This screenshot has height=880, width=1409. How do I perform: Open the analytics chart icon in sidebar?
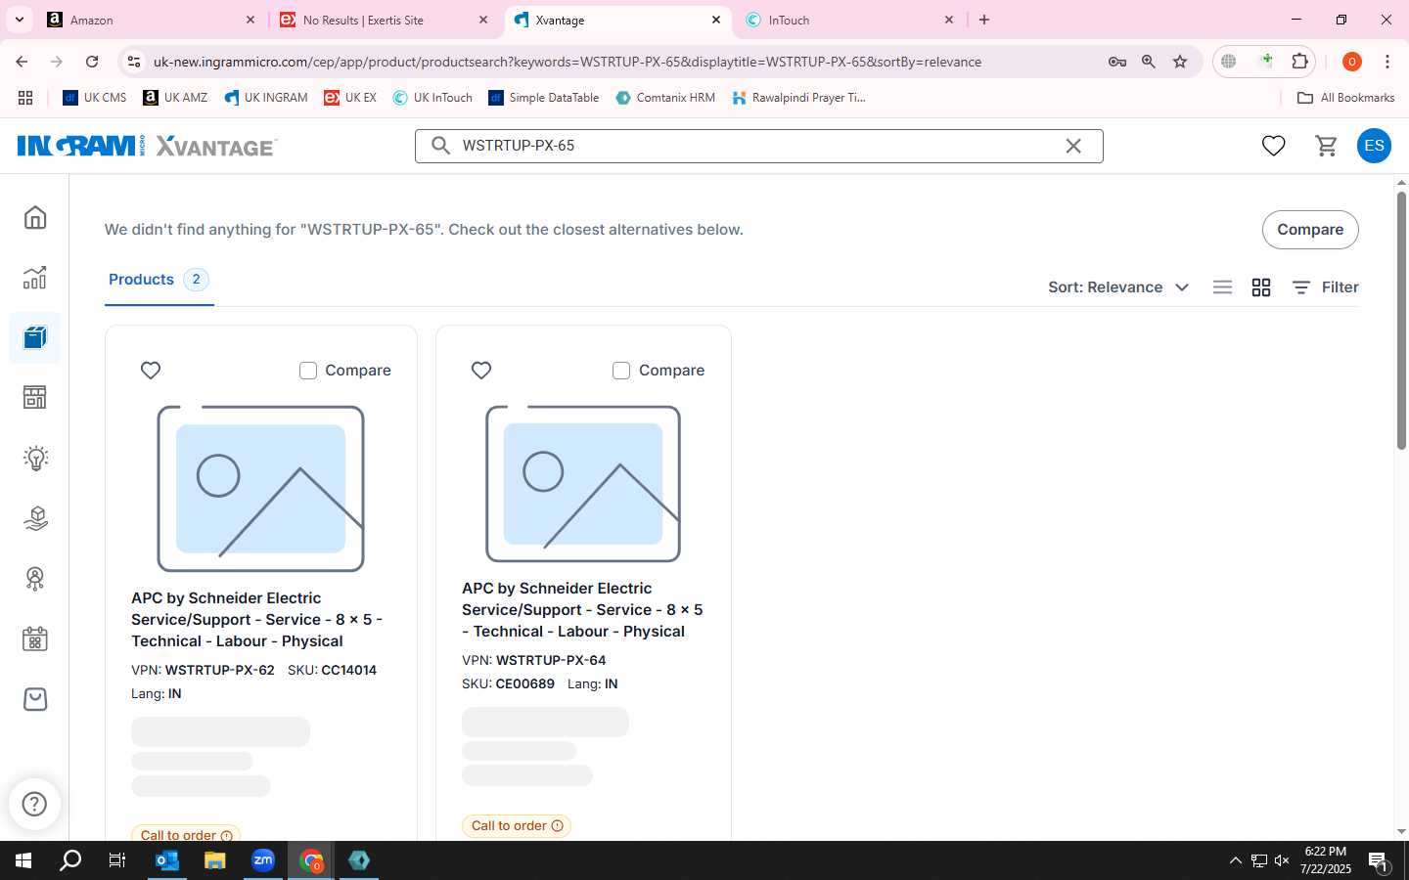click(x=35, y=278)
